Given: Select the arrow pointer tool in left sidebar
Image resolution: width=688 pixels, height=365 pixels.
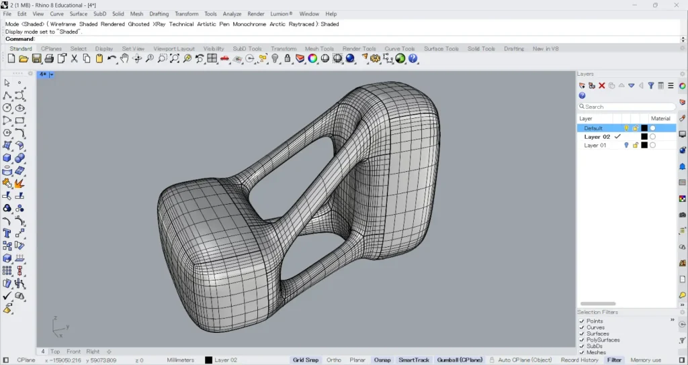Looking at the screenshot, I should [7, 83].
